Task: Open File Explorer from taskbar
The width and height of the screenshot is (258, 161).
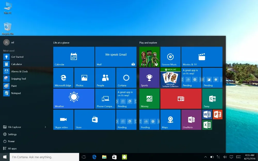Action: tap(104, 157)
